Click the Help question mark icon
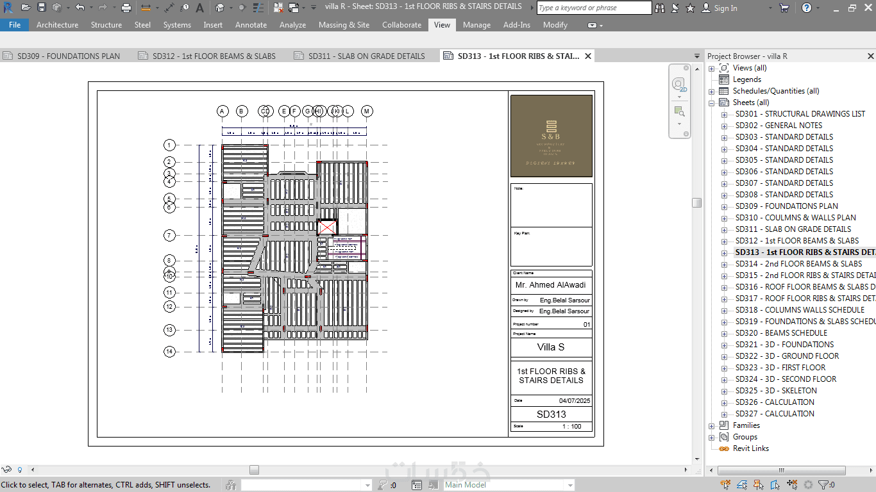This screenshot has width=876, height=492. (807, 8)
